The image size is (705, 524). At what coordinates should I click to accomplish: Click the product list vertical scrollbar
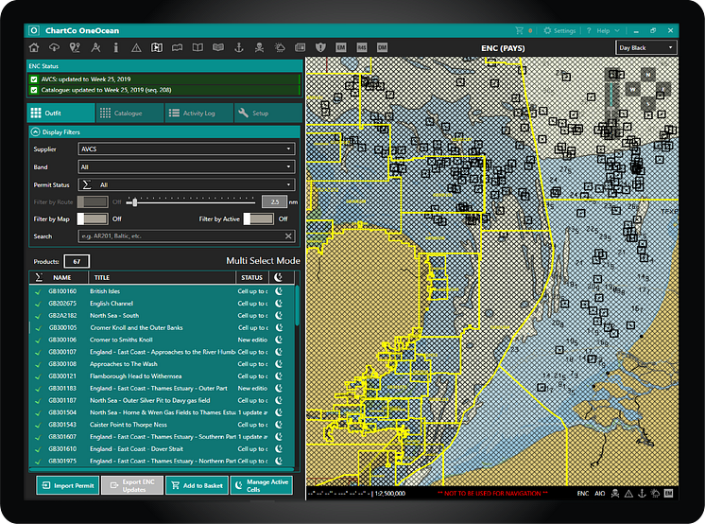coord(297,306)
